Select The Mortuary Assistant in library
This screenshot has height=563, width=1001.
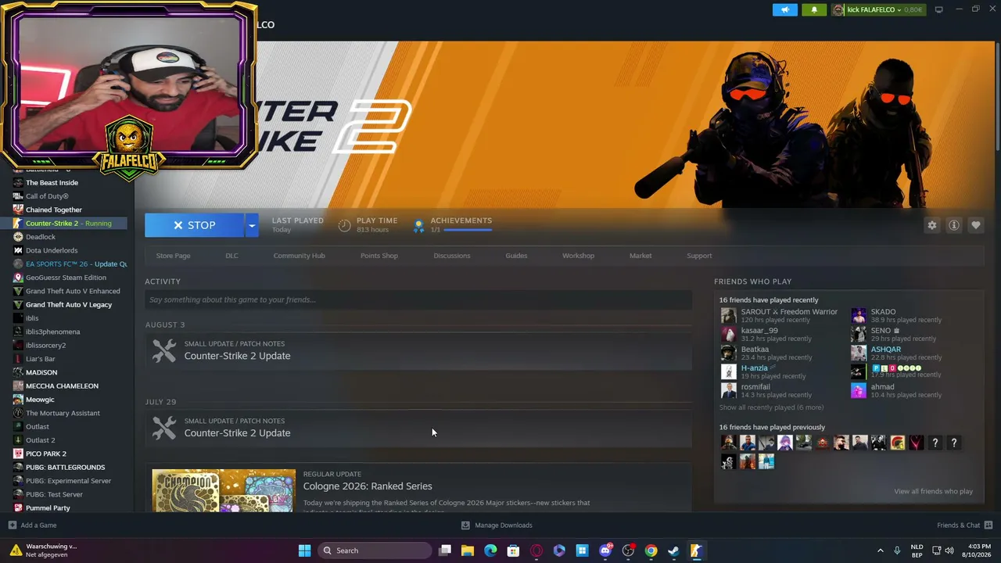pyautogui.click(x=63, y=413)
